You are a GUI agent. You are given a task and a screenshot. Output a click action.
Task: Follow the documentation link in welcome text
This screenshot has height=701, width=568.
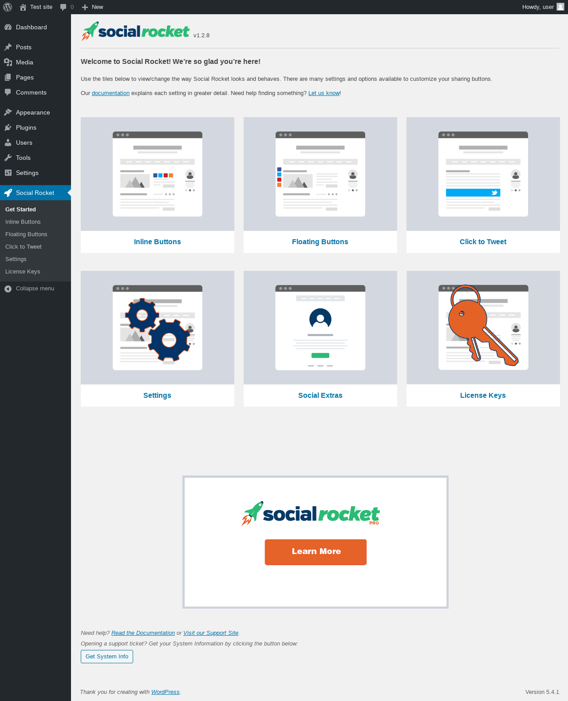pos(110,93)
